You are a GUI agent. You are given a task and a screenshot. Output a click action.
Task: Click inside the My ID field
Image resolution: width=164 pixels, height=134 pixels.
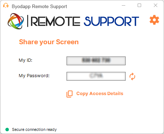[96, 61]
